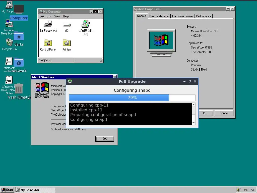Click the 'Configuring snapd' heading above progress bar
This screenshot has width=257, height=193.
tap(132, 90)
